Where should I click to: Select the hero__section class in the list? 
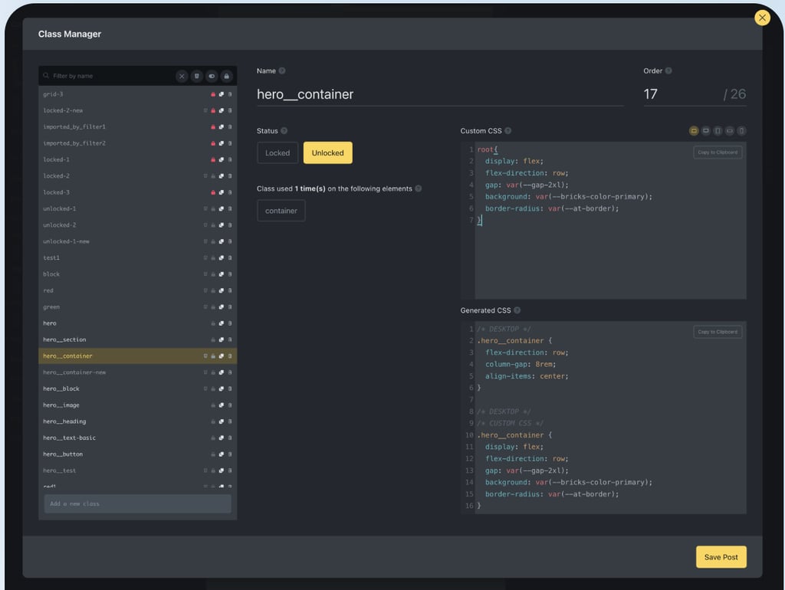click(138, 339)
